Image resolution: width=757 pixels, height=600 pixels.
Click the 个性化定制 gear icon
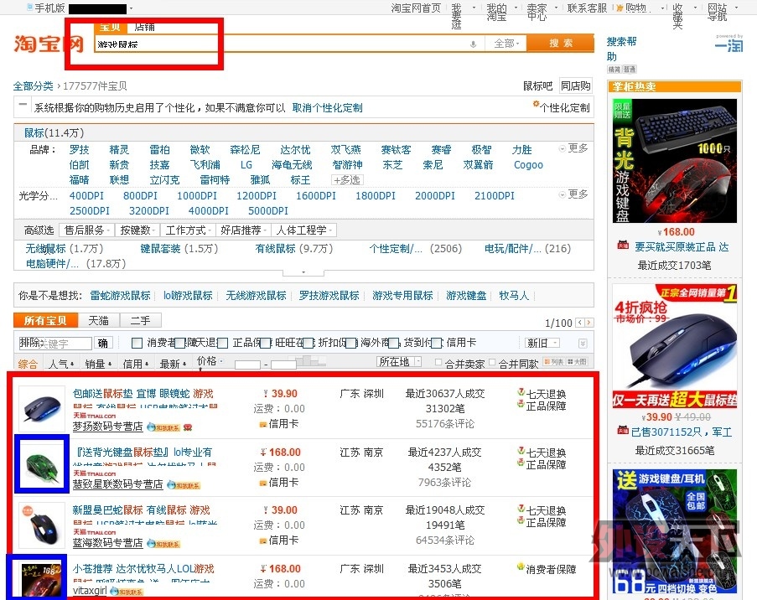(536, 104)
